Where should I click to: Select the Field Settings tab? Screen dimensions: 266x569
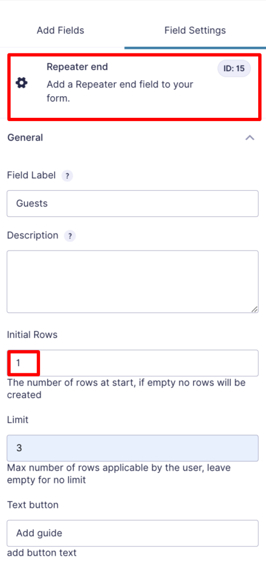195,30
